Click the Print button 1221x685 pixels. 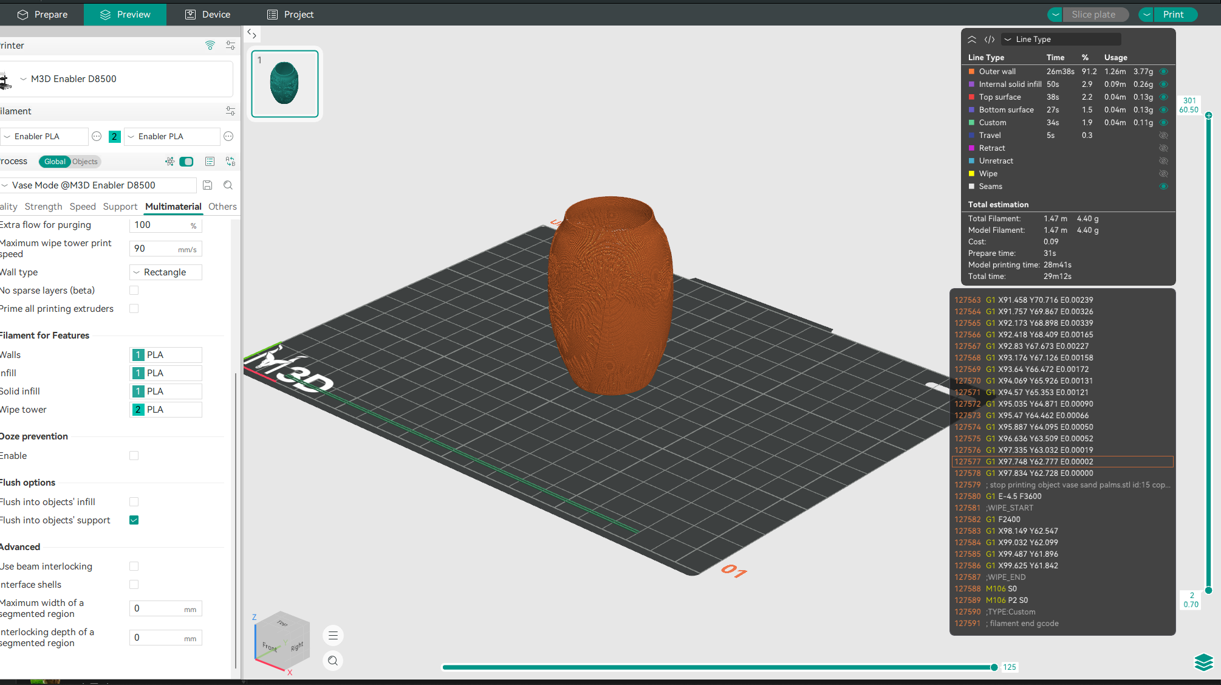point(1173,15)
